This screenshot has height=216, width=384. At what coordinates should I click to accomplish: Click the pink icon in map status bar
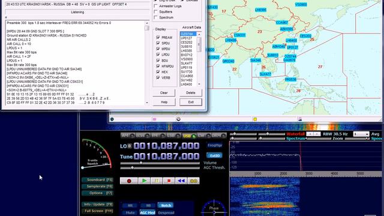pos(155,119)
